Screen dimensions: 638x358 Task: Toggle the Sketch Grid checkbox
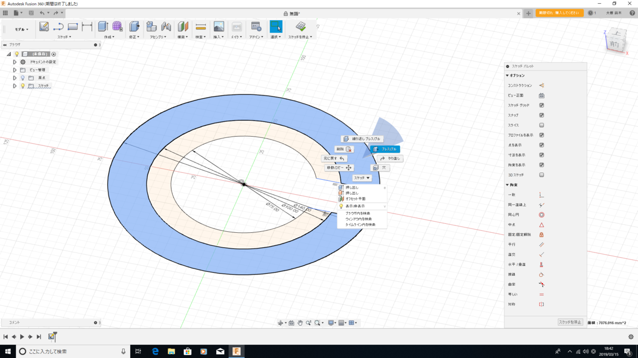542,105
